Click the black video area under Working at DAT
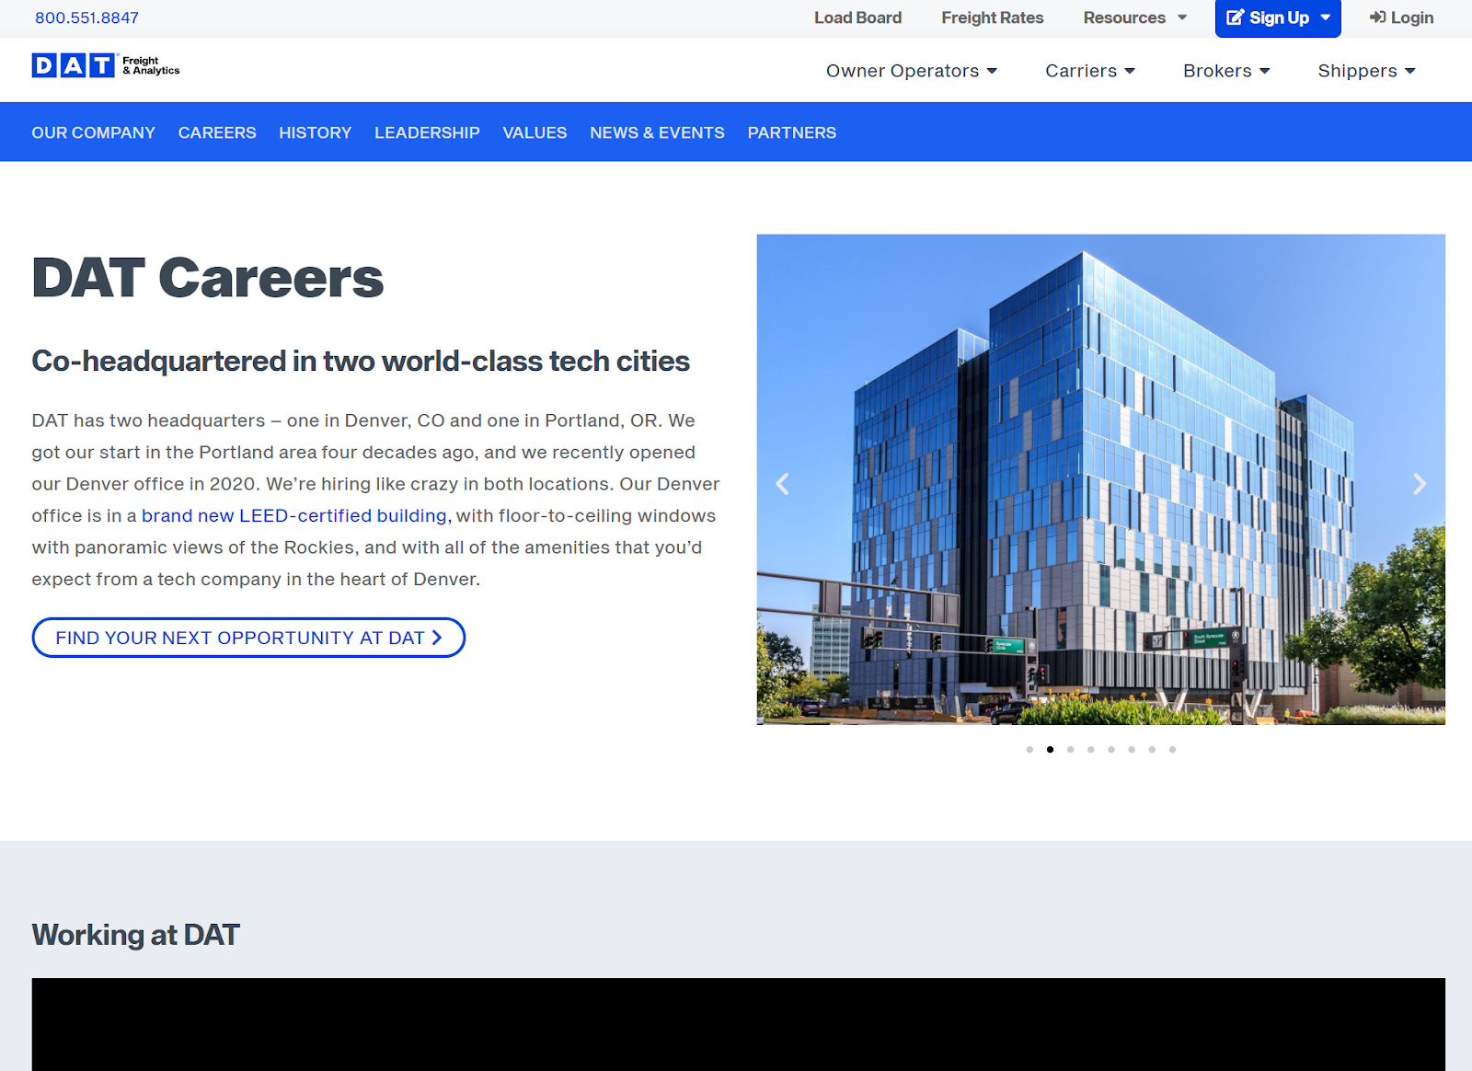The height and width of the screenshot is (1071, 1472). pos(738,1024)
